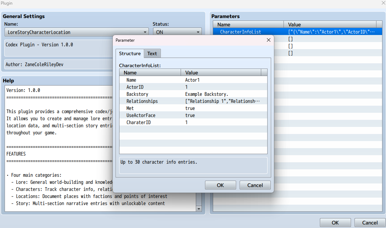Select the ActorID row

[x=193, y=87]
